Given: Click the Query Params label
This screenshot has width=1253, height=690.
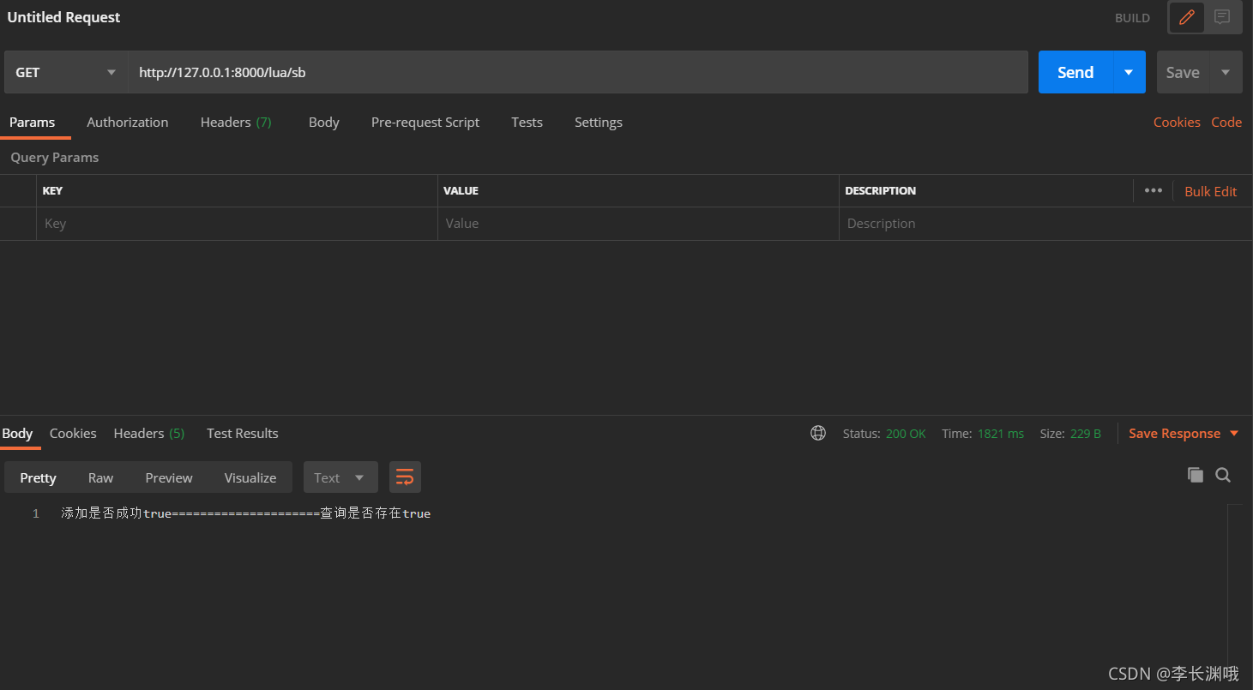Looking at the screenshot, I should tap(54, 158).
